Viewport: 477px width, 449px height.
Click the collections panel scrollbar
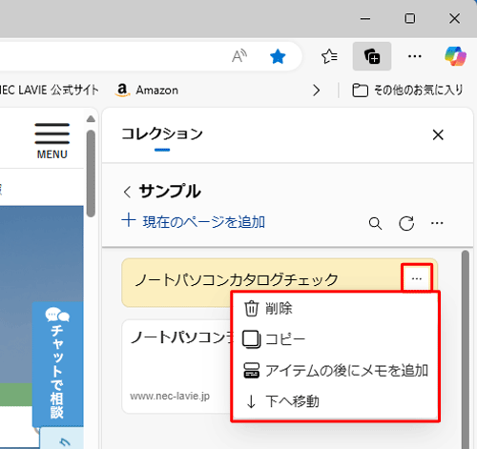click(466, 349)
